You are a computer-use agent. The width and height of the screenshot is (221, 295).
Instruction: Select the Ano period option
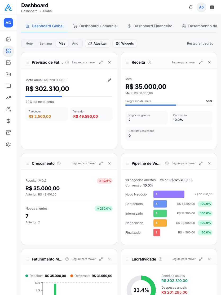75,44
